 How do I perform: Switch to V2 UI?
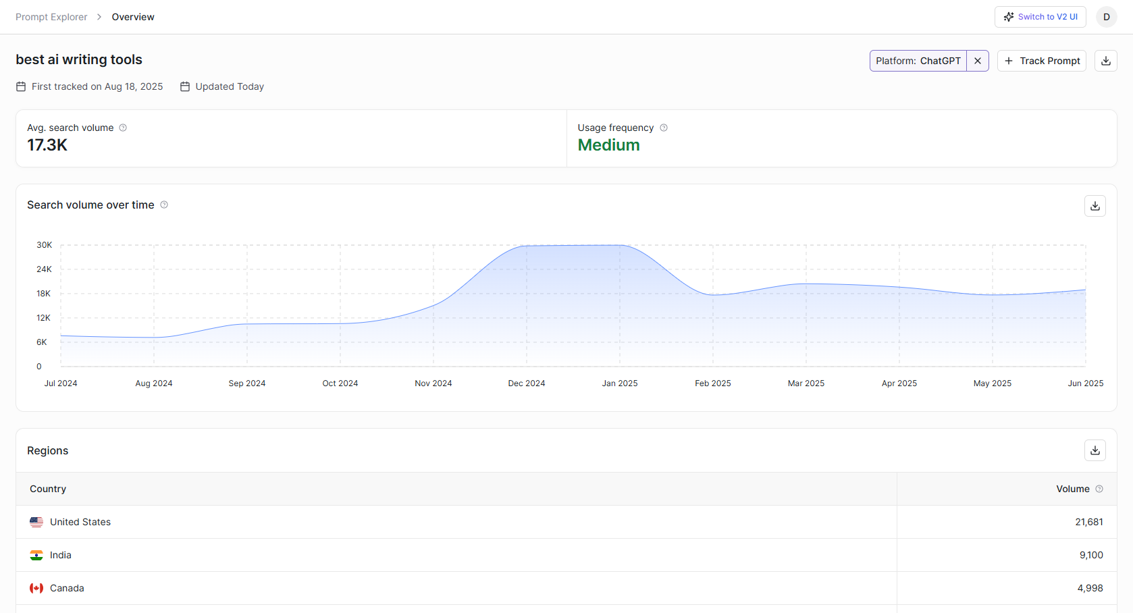[x=1040, y=17]
